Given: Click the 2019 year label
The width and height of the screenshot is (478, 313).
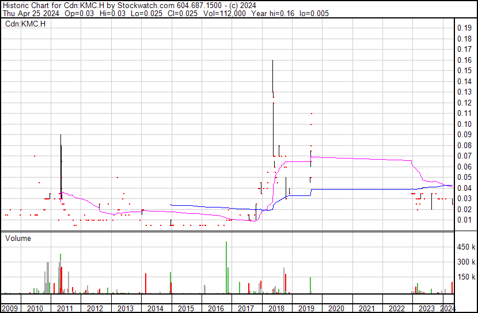Looking at the screenshot, I should pyautogui.click(x=306, y=308).
